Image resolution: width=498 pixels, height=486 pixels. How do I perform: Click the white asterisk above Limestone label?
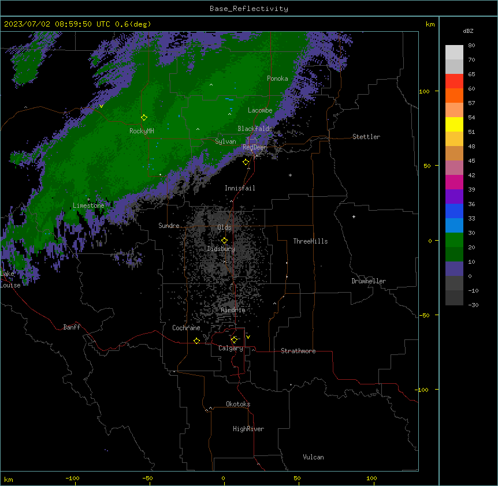89,200
